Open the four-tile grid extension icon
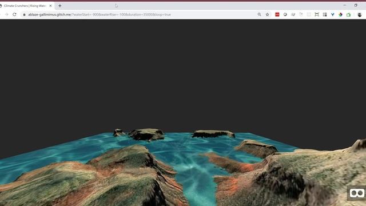The height and width of the screenshot is (206, 366). (x=325, y=14)
